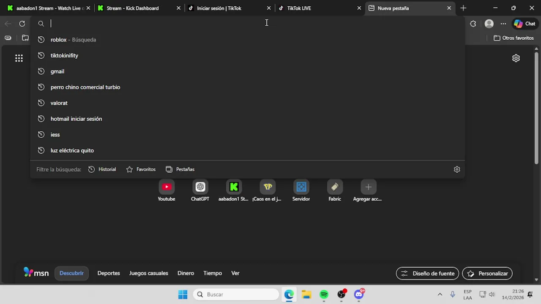This screenshot has height=304, width=541.
Task: Open the Deportes section on MSN feed
Action: tap(109, 273)
